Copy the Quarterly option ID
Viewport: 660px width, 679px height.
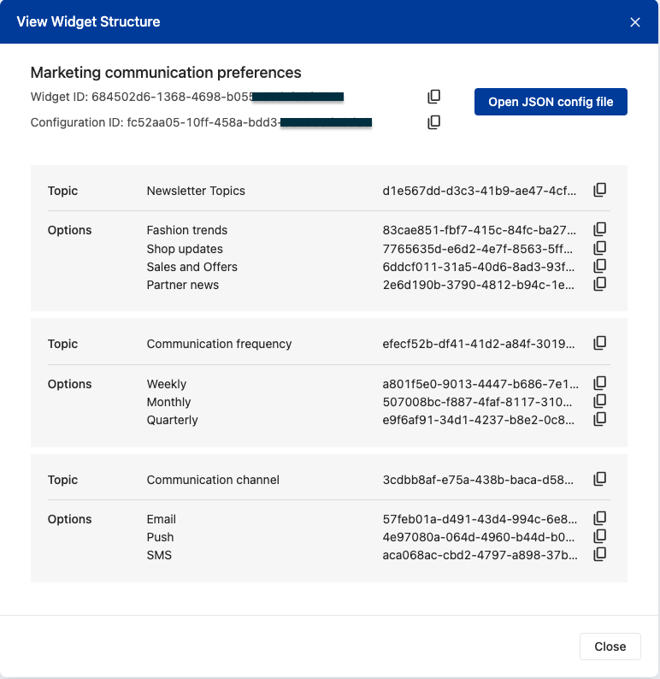[x=600, y=419]
